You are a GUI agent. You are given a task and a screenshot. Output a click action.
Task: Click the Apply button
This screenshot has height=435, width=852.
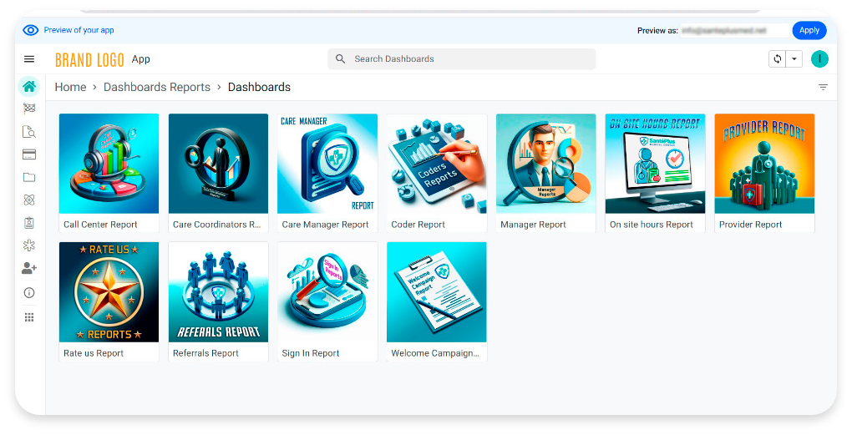coord(809,30)
